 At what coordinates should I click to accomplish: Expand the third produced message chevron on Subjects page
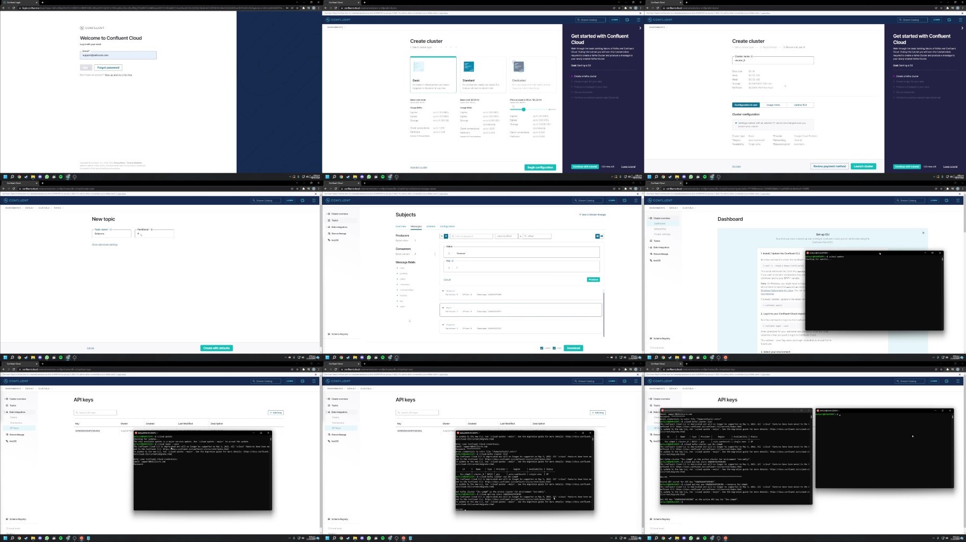coord(443,324)
